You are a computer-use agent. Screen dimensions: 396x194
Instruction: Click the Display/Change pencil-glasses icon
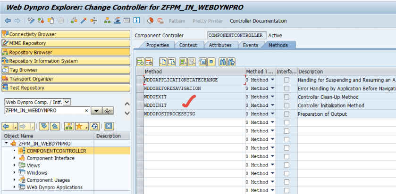[31, 21]
